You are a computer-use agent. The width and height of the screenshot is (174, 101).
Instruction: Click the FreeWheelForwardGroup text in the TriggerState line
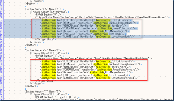[151, 17]
